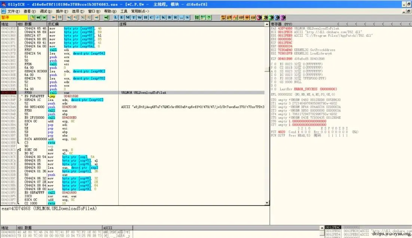Viewport: 412px width, 238px height.
Task: Click the open file toolbar icon
Action: 32,18
